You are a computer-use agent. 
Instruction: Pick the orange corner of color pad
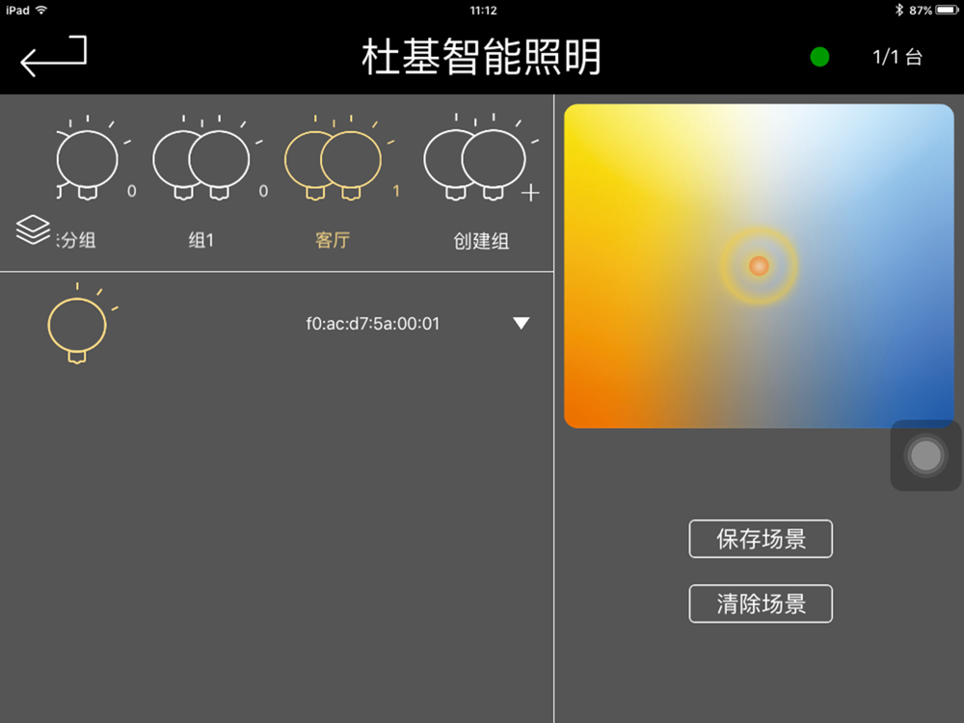click(x=581, y=412)
